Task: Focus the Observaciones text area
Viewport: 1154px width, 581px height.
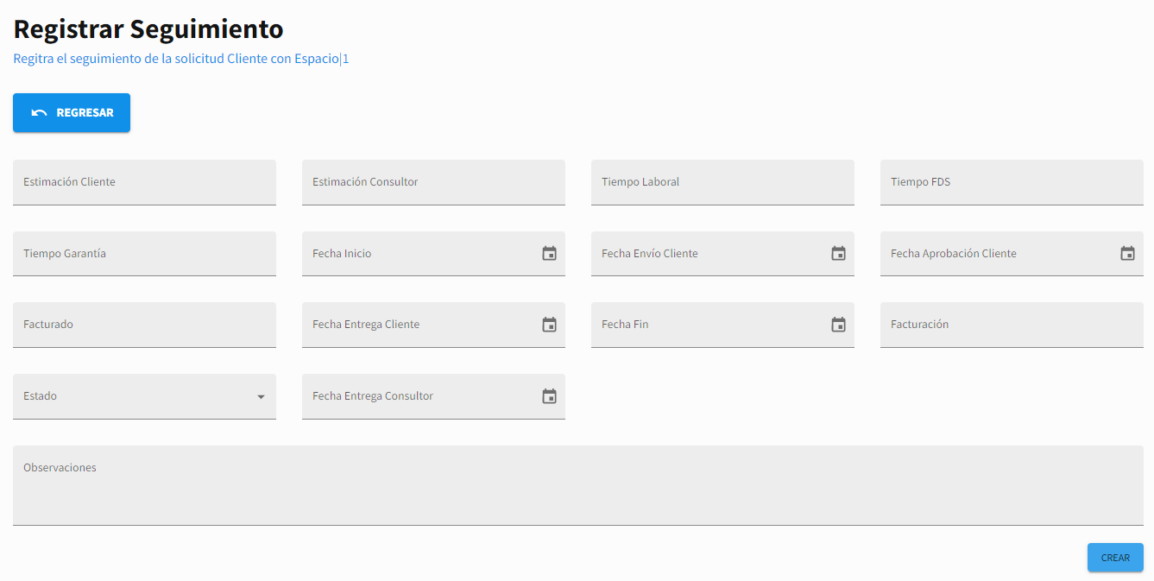Action: coord(578,485)
